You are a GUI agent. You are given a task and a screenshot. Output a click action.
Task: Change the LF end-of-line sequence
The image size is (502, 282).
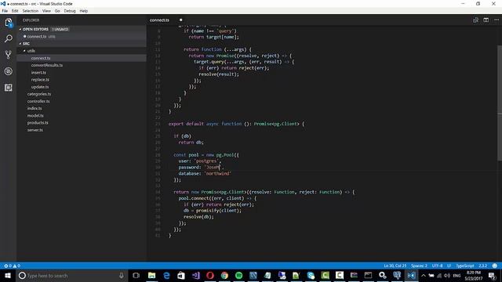point(449,266)
